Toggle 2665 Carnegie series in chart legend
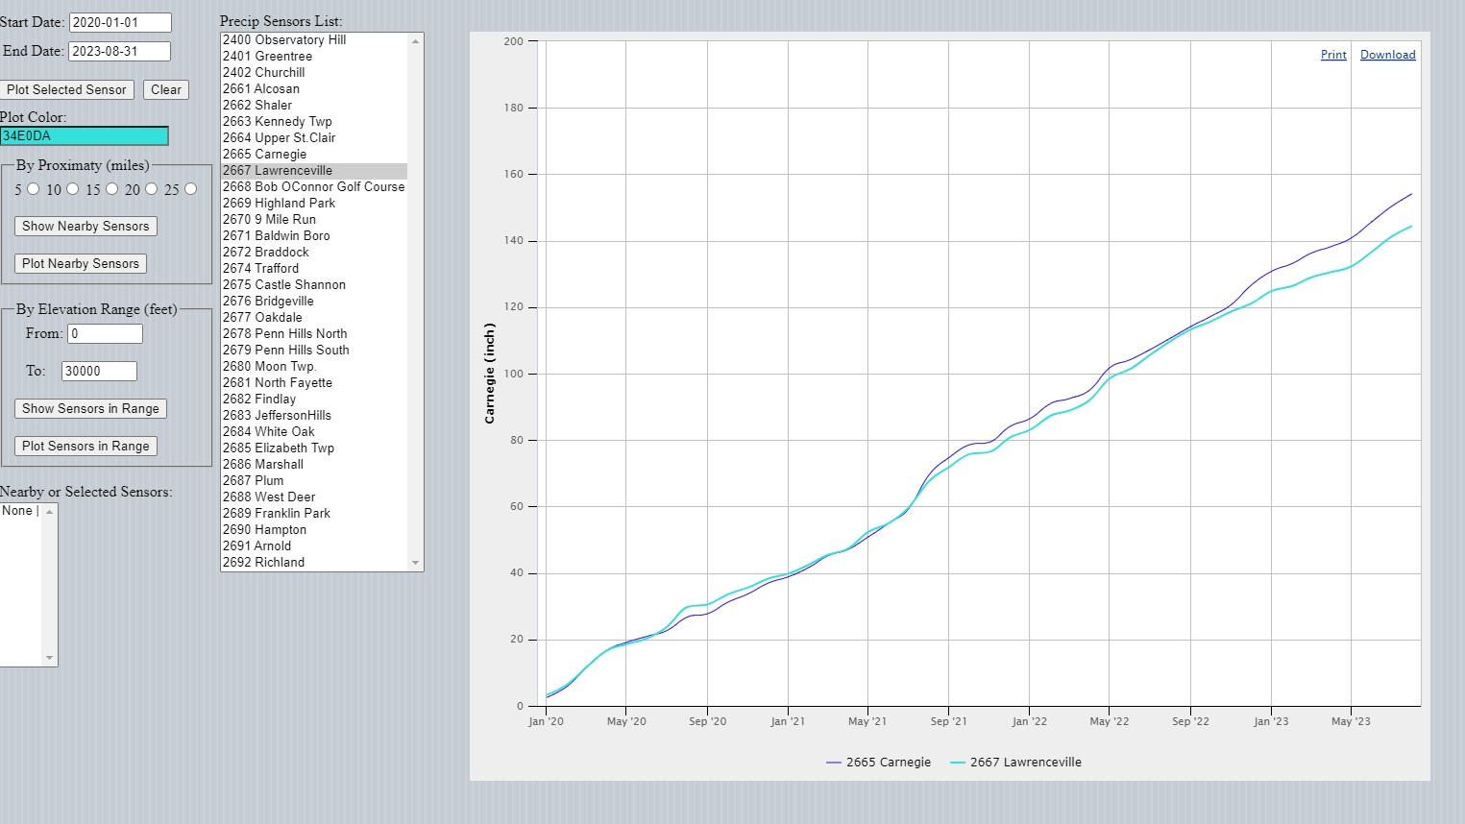The height and width of the screenshot is (824, 1465). coord(878,763)
